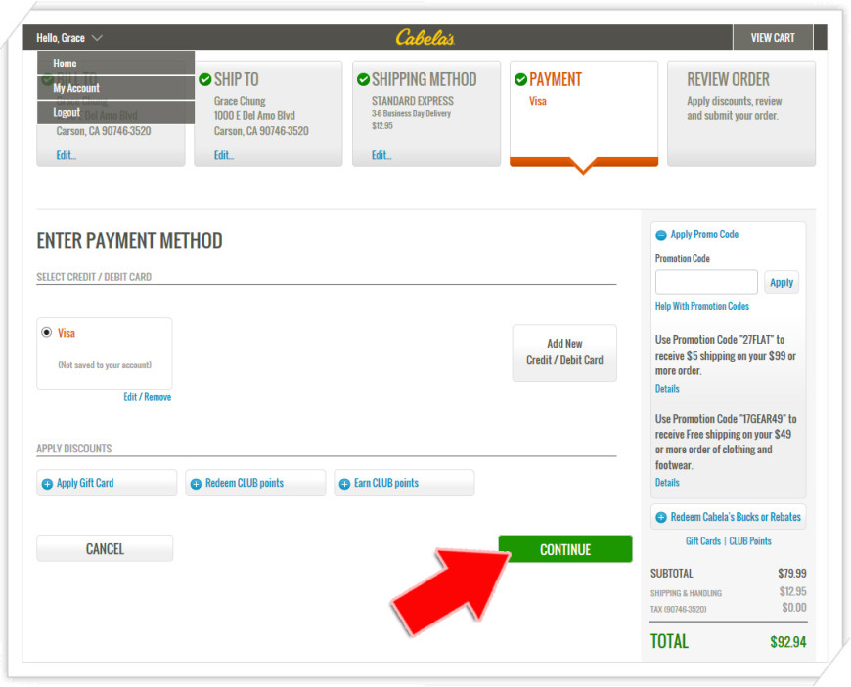Image resolution: width=851 pixels, height=687 pixels.
Task: Click the Visa card name text
Action: pos(67,333)
